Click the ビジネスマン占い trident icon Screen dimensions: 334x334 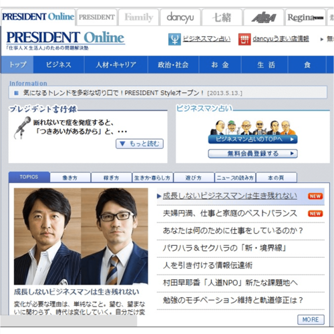click(174, 39)
